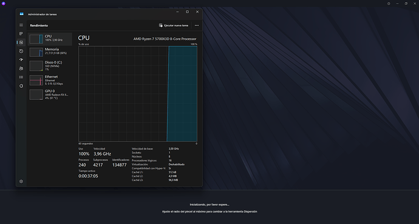Click the purple app logo at top-left

pos(4,4)
